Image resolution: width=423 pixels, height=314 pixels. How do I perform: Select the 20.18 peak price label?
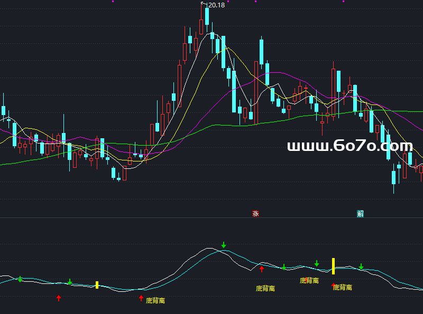pos(216,5)
